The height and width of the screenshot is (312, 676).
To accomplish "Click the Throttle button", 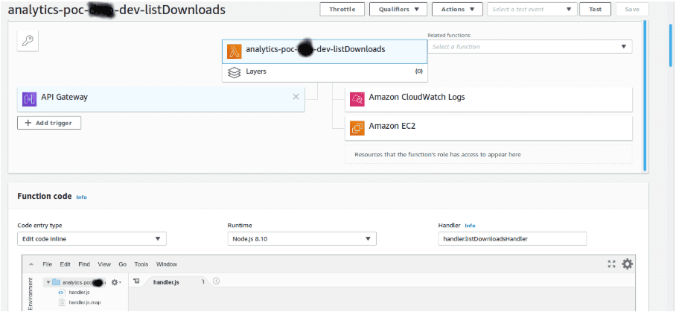I will pos(342,9).
